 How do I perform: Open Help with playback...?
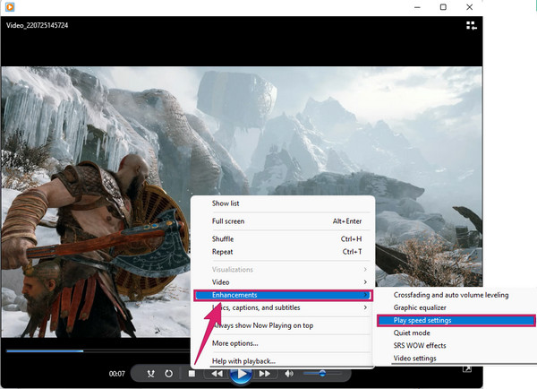tap(283, 361)
